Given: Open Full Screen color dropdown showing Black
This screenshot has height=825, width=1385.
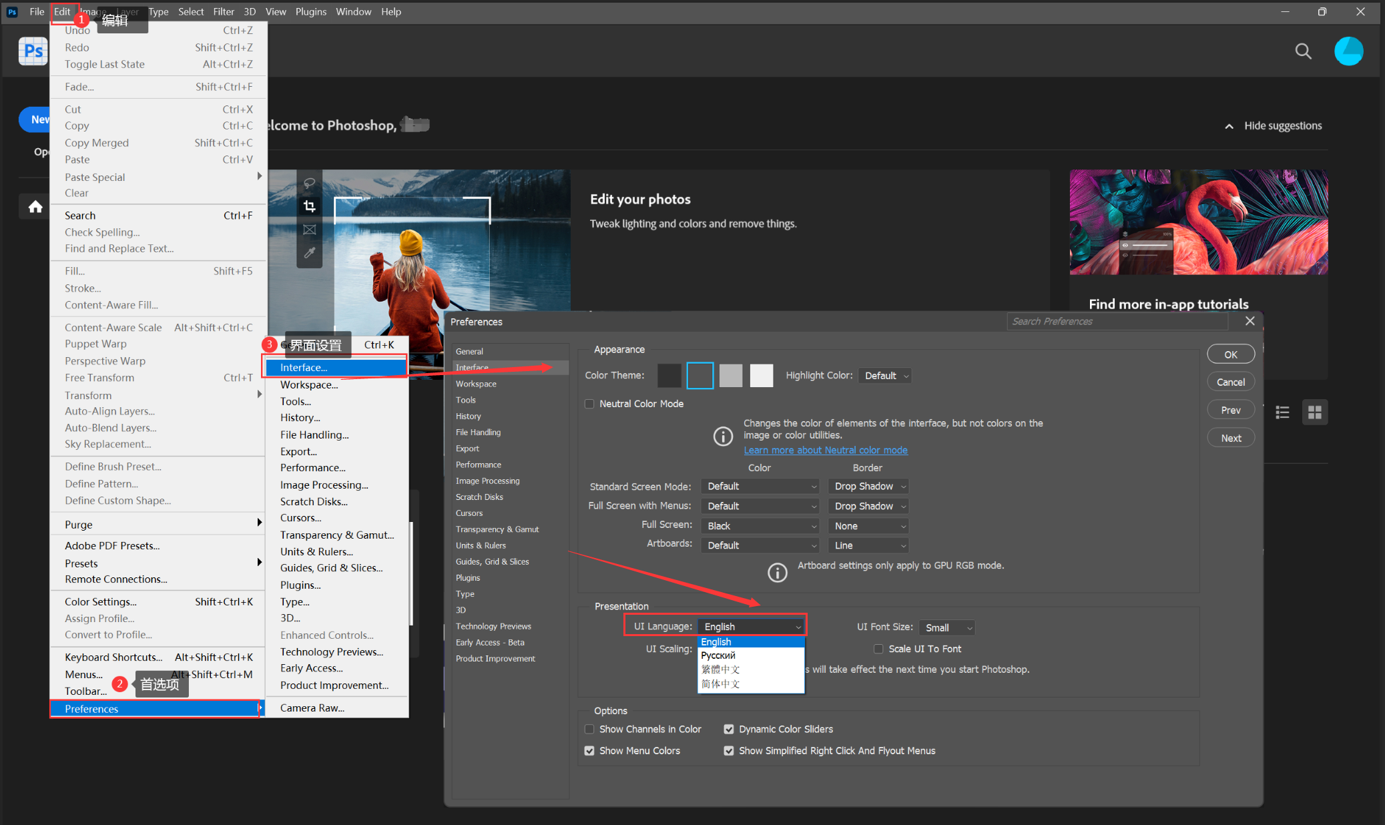Looking at the screenshot, I should point(760,526).
